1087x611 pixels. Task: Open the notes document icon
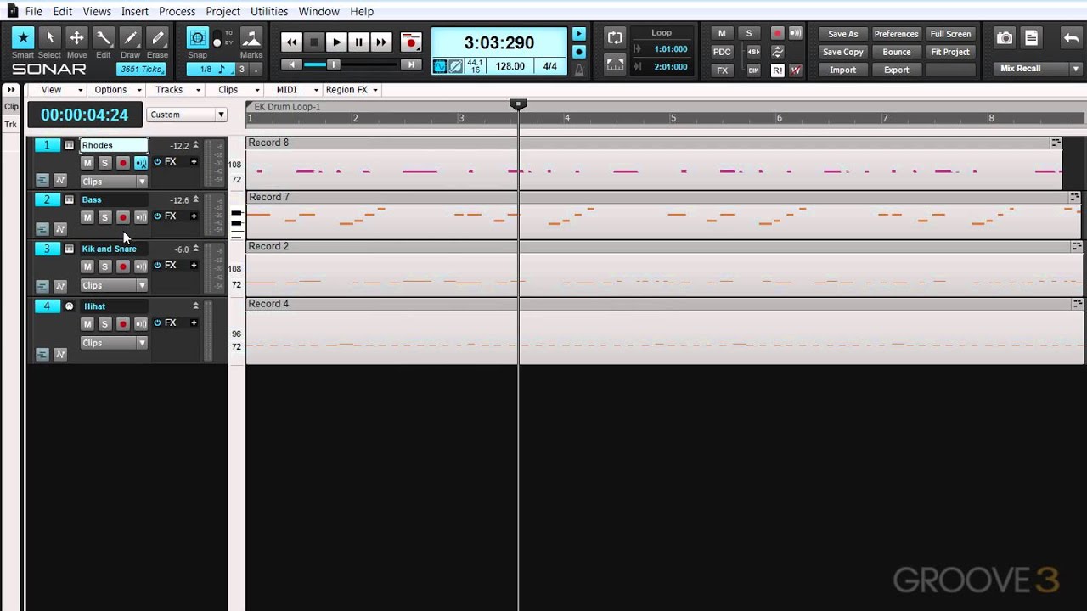point(1031,38)
